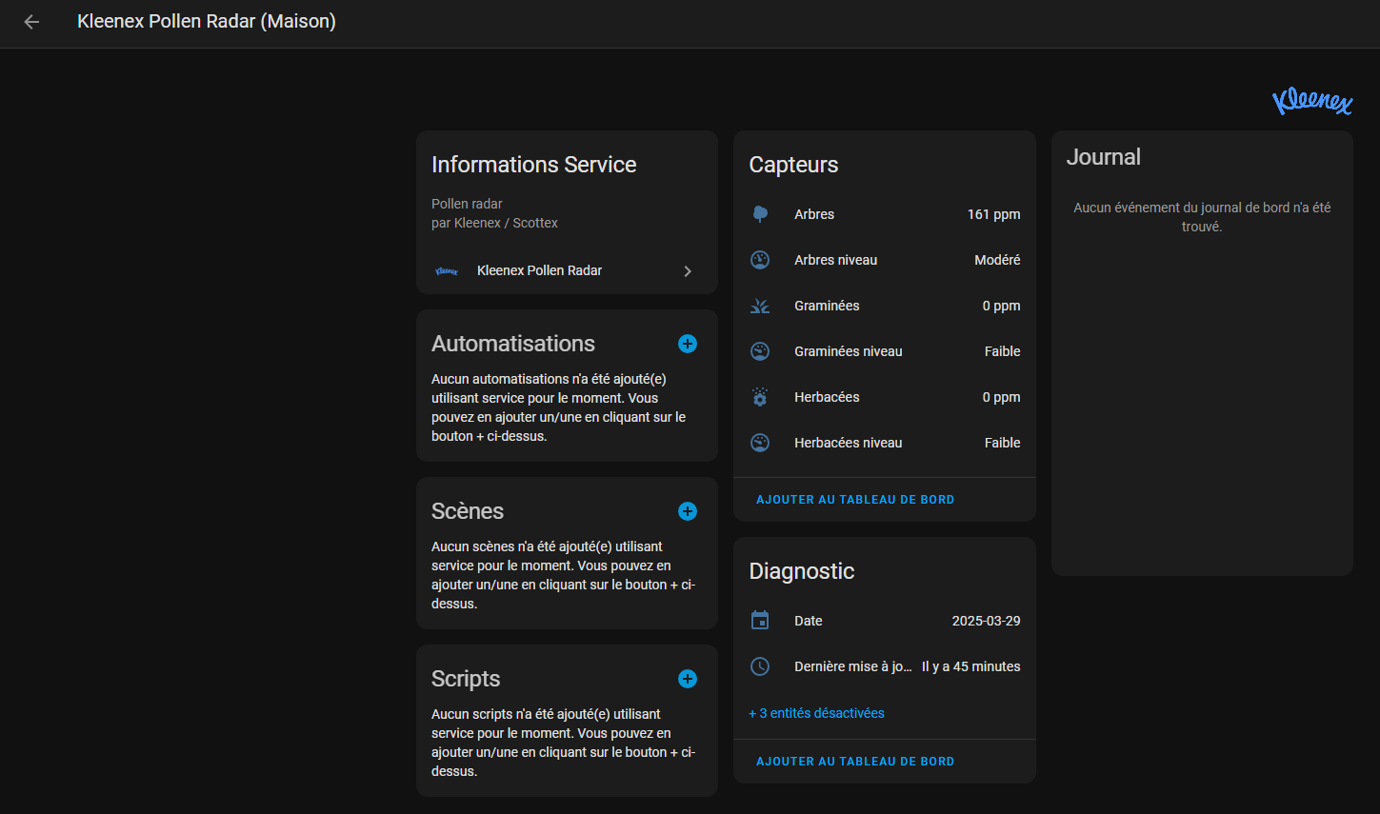Viewport: 1380px width, 814px height.
Task: Click the Automatisations heading
Action: coord(512,344)
